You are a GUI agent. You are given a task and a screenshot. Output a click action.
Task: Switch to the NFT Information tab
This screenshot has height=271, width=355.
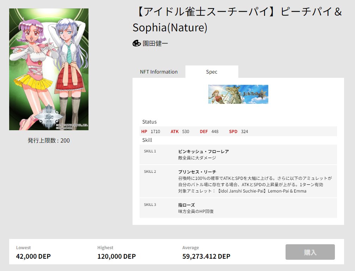[x=159, y=72]
